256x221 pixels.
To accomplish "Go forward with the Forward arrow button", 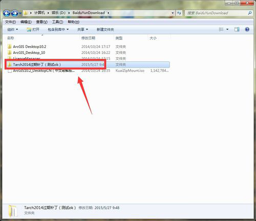I will (15, 13).
